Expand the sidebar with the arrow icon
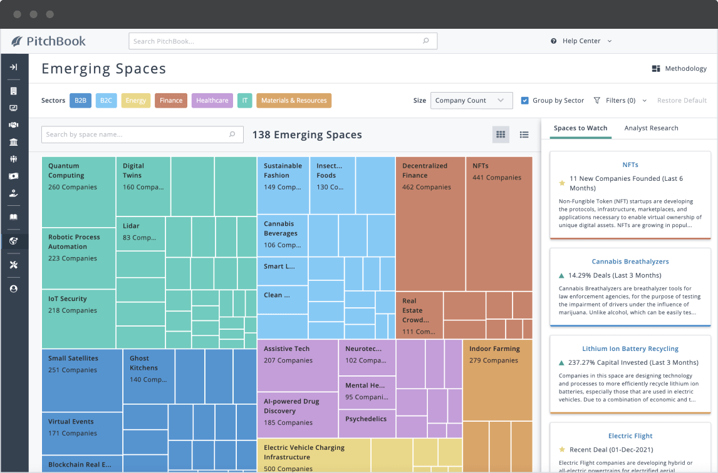The height and width of the screenshot is (473, 718). pos(14,67)
